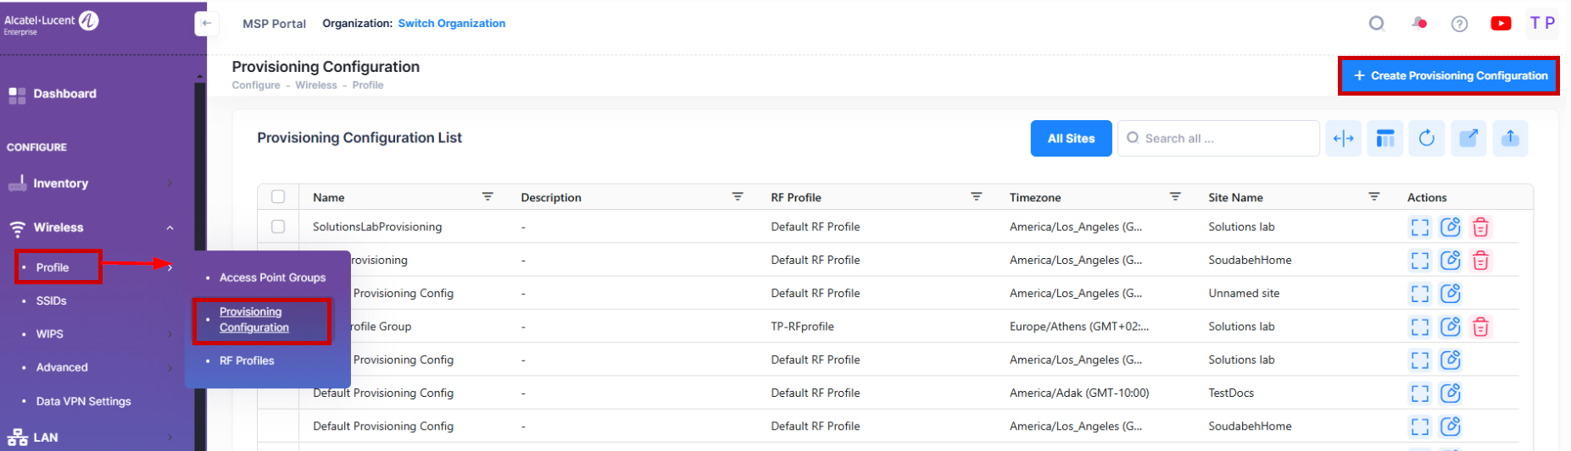Viewport: 1571px width, 451px height.
Task: Open the RF Profile column filter
Action: click(x=976, y=196)
